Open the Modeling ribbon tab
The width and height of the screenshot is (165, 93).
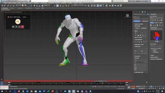click(5, 8)
